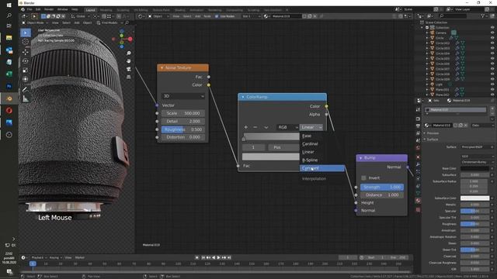This screenshot has width=497, height=279.
Task: Select the Select Box tool in viewport
Action: coord(26,33)
